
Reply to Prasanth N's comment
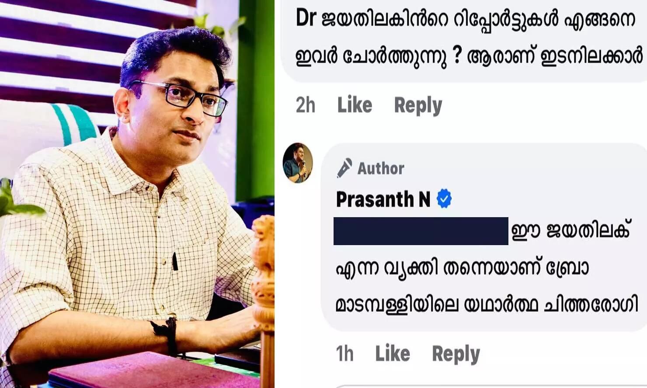(x=456, y=354)
